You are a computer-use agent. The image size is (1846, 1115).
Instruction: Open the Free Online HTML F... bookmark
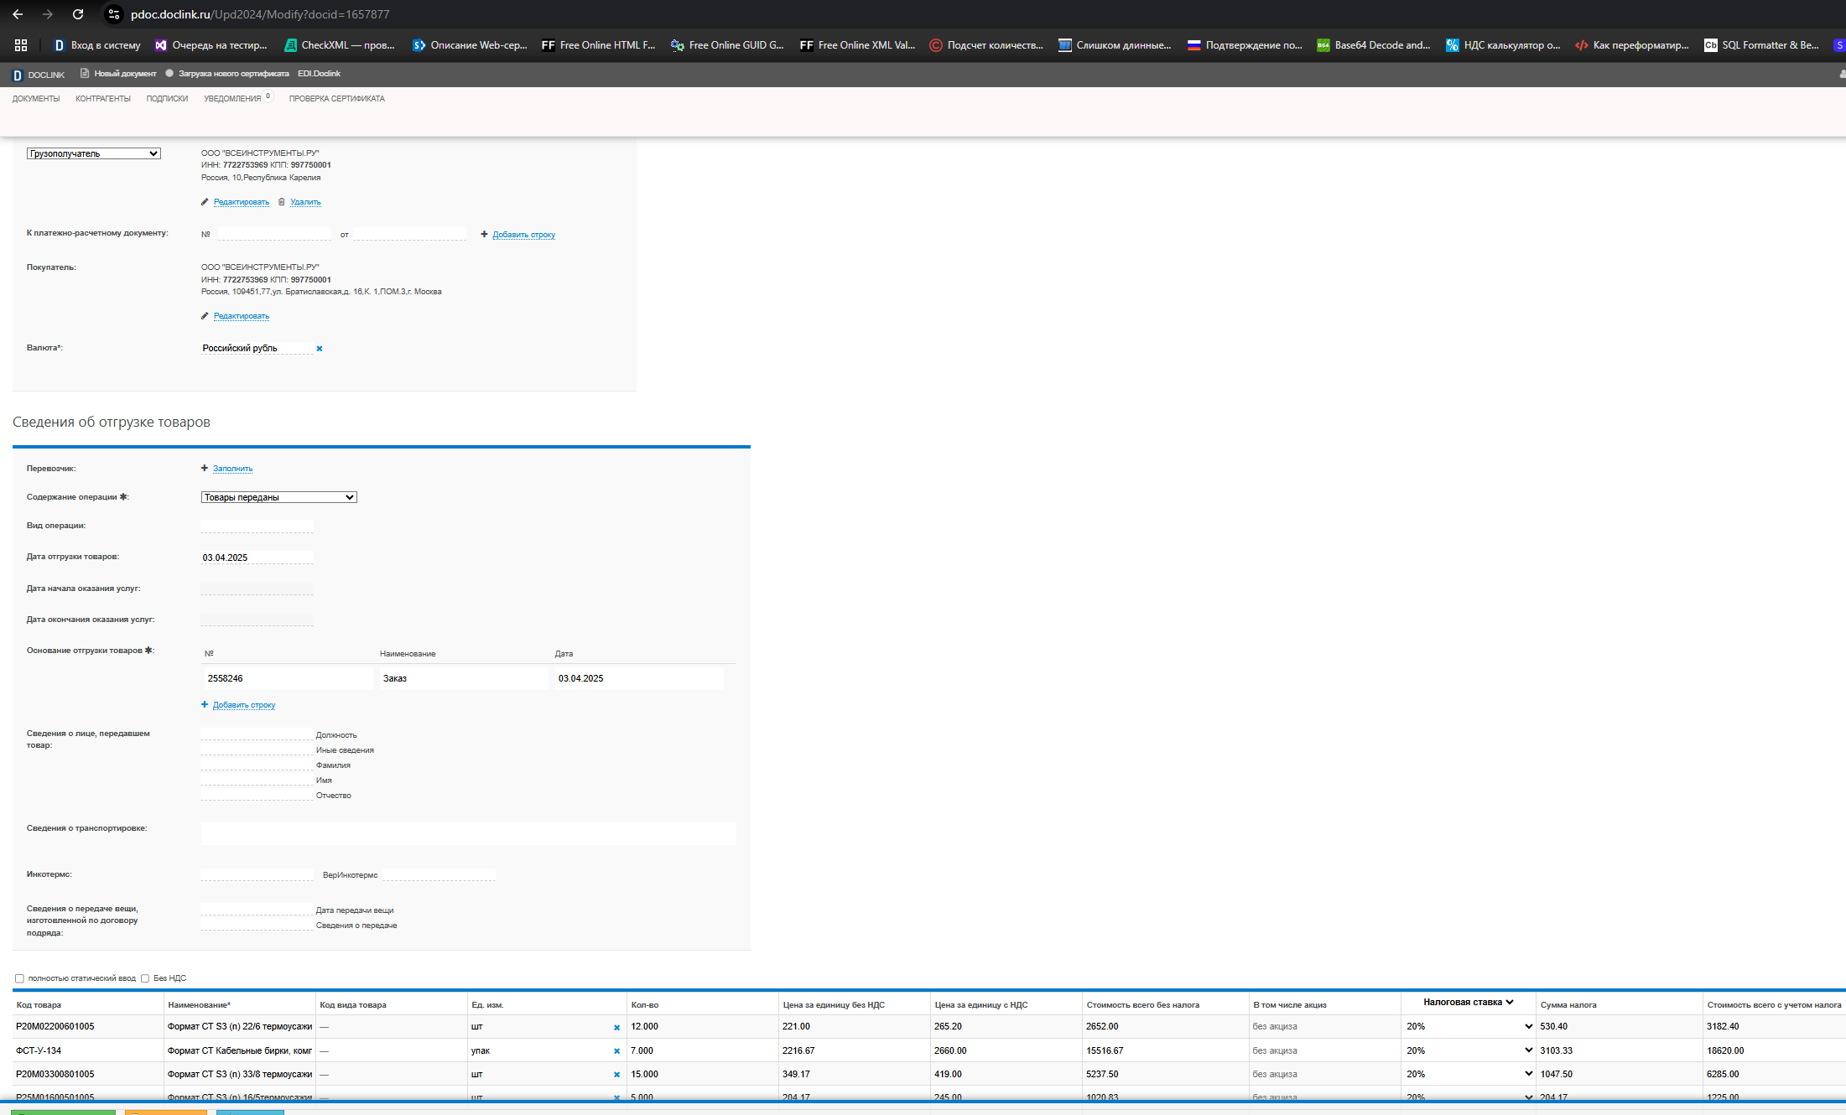(x=599, y=45)
